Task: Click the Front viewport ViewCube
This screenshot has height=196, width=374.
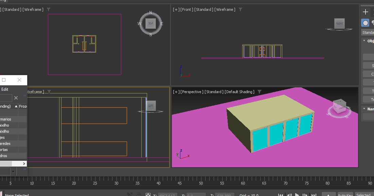Action: pyautogui.click(x=339, y=24)
